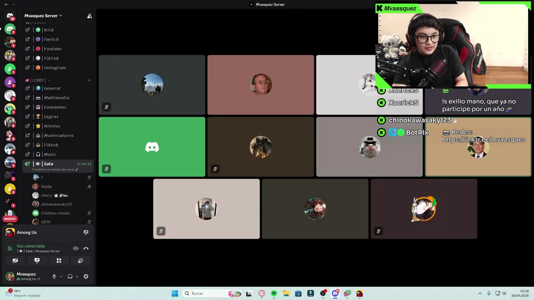Viewport: 534px width, 300px height.
Task: Open user settings gear
Action: click(86, 276)
